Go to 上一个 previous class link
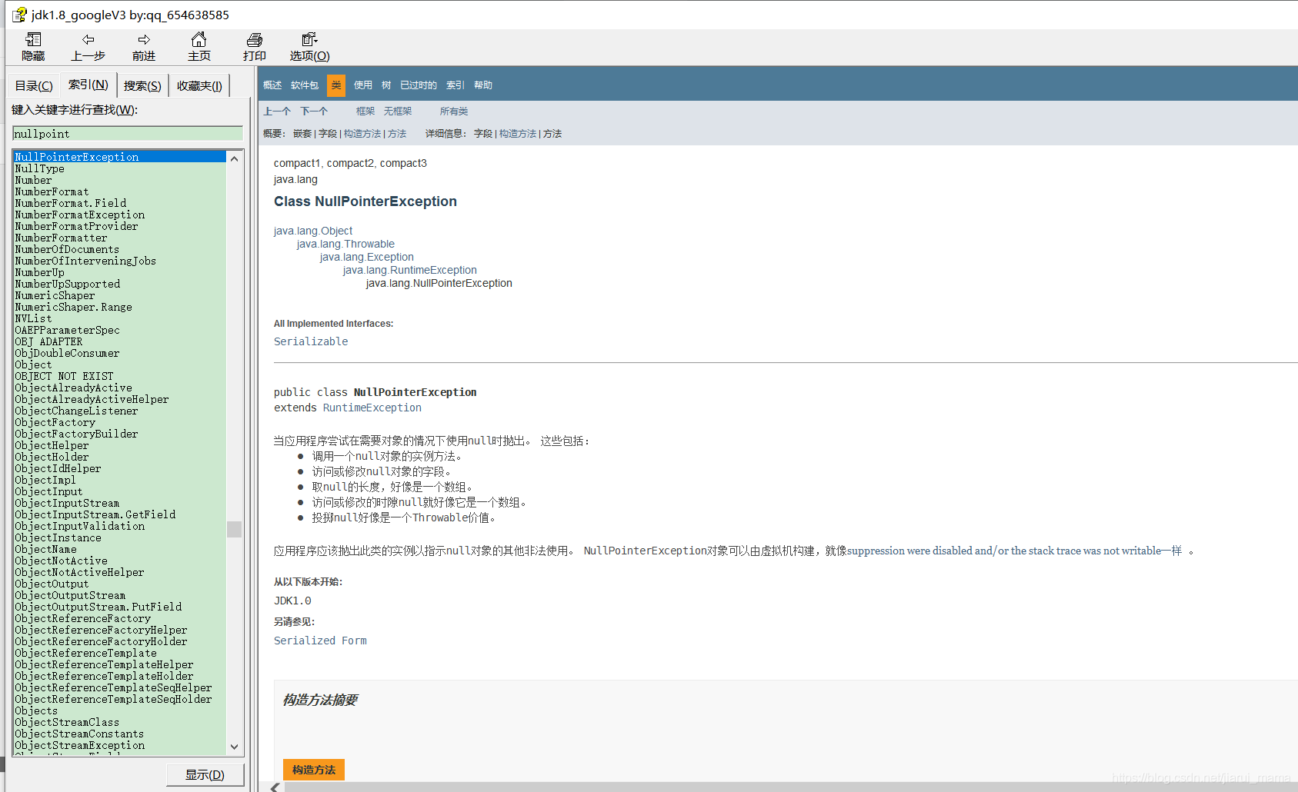 277,111
